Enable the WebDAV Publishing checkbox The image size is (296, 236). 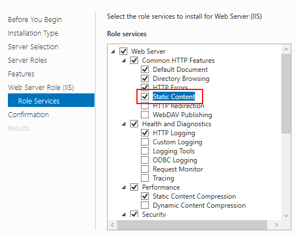(145, 114)
